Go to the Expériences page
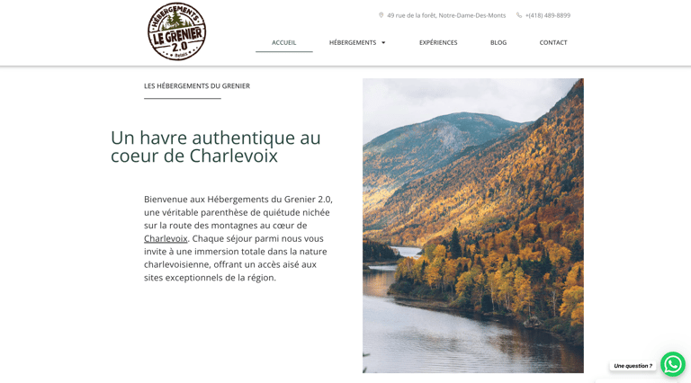 pos(438,42)
